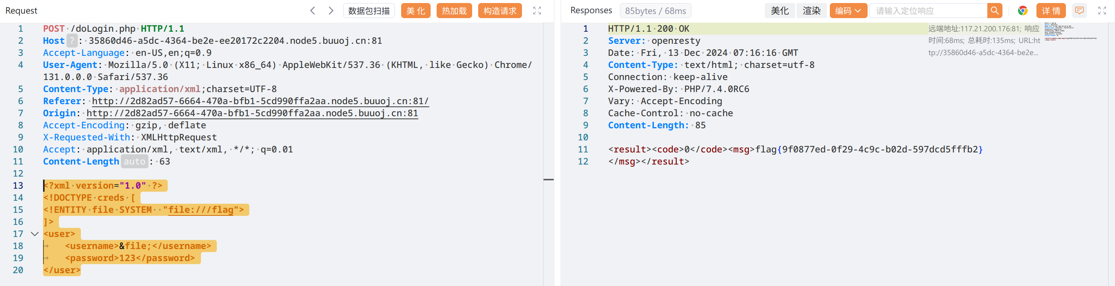Click the request editor scrollbar marker
This screenshot has height=286, width=1115.
(x=548, y=179)
